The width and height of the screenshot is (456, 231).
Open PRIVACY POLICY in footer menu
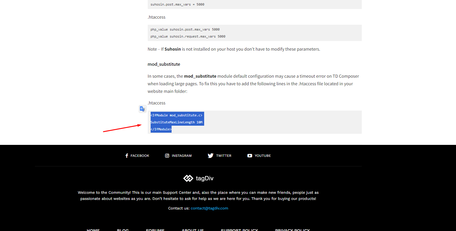click(x=293, y=230)
